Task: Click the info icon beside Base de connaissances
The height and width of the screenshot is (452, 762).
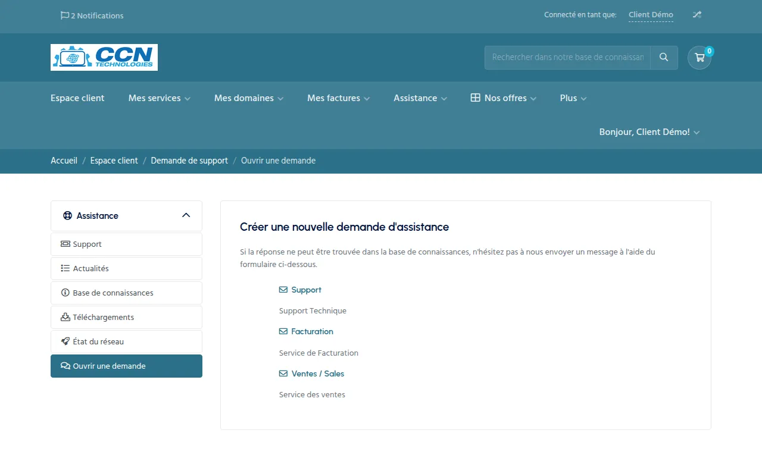Action: pyautogui.click(x=65, y=293)
